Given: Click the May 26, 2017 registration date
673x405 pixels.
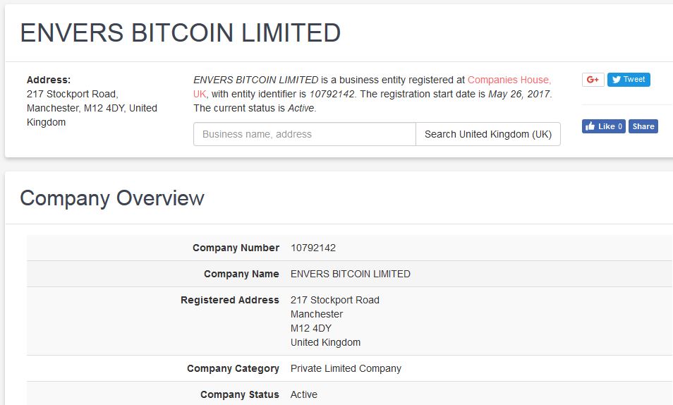Looking at the screenshot, I should click(519, 95).
